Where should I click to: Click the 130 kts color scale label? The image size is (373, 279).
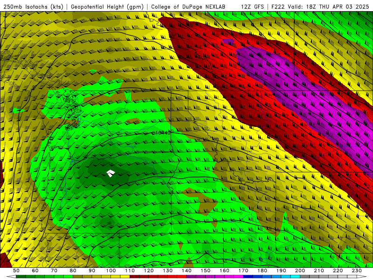(x=168, y=271)
